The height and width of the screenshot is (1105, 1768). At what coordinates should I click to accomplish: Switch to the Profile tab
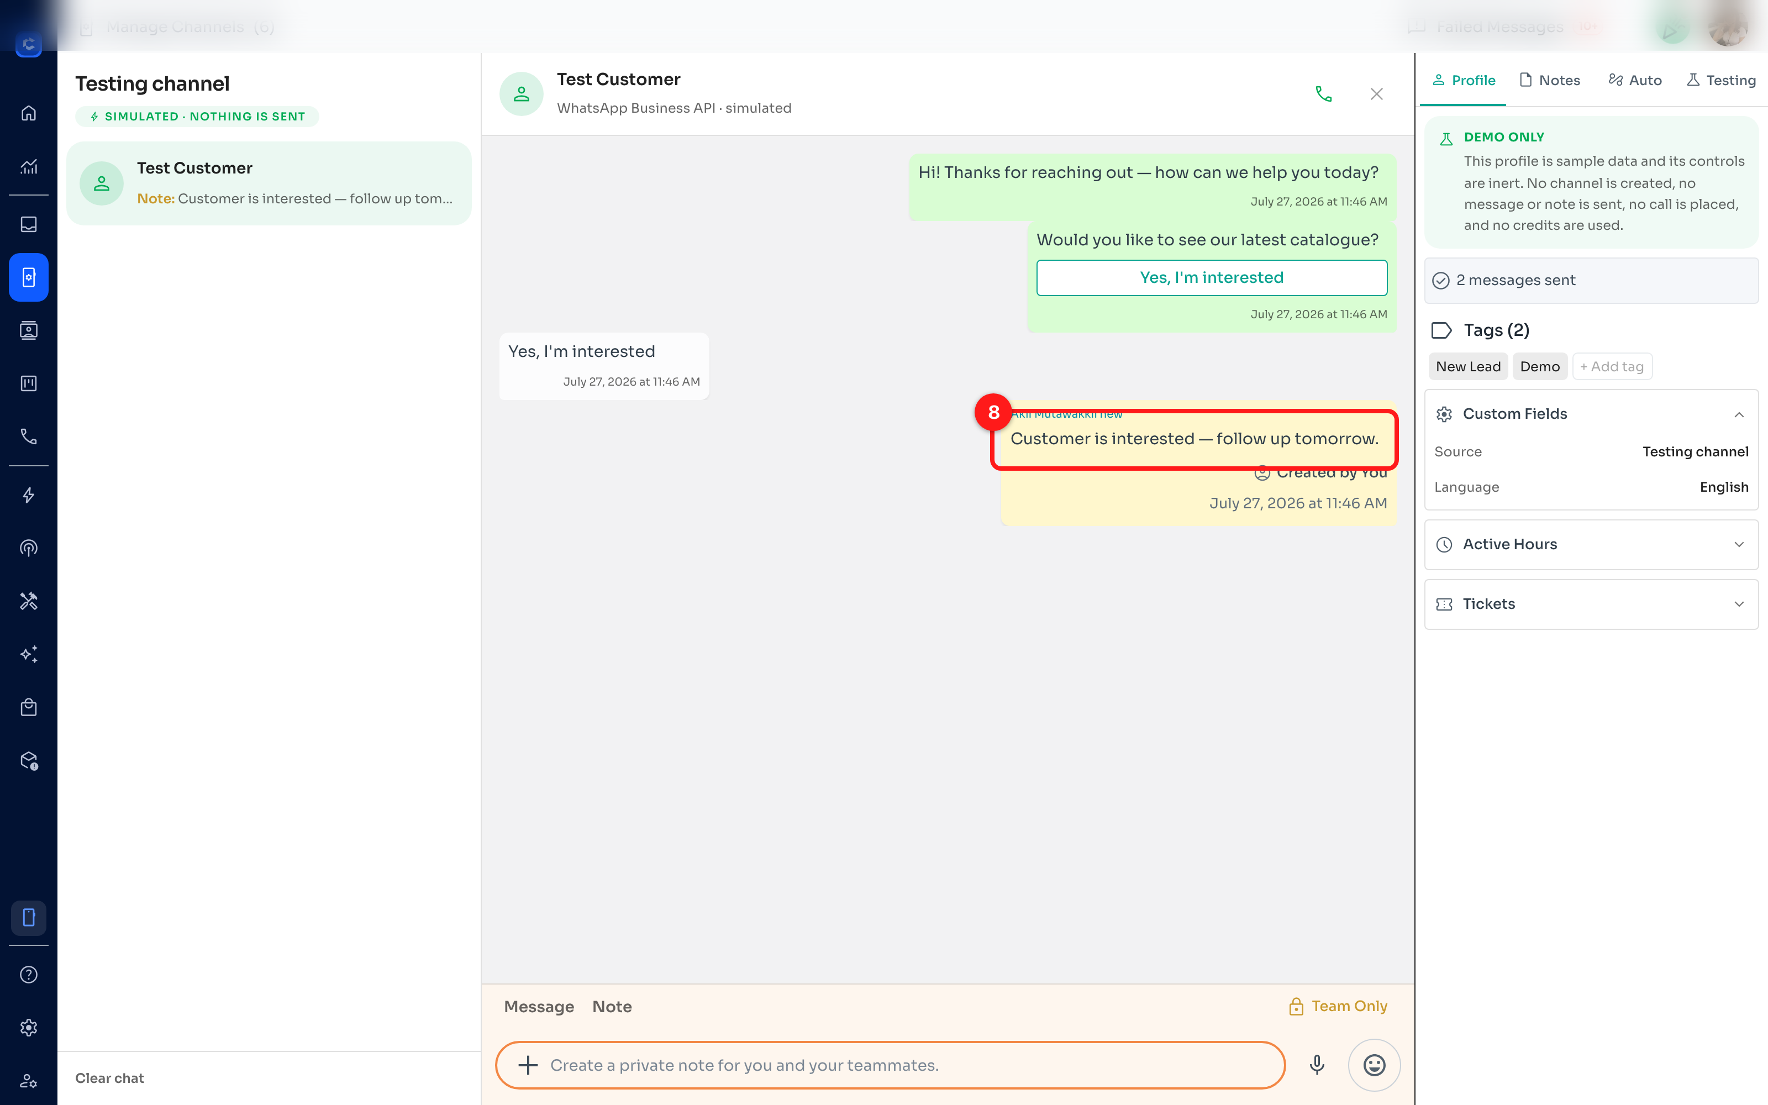click(1464, 81)
